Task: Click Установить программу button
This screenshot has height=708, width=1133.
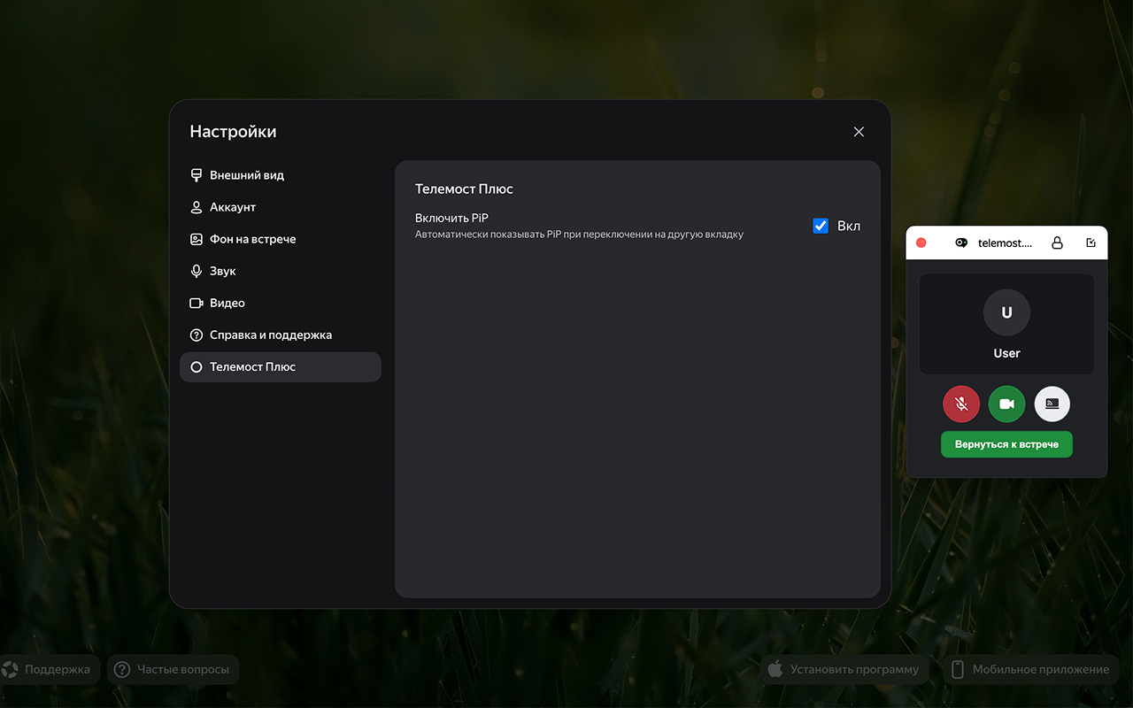Action: 844,670
